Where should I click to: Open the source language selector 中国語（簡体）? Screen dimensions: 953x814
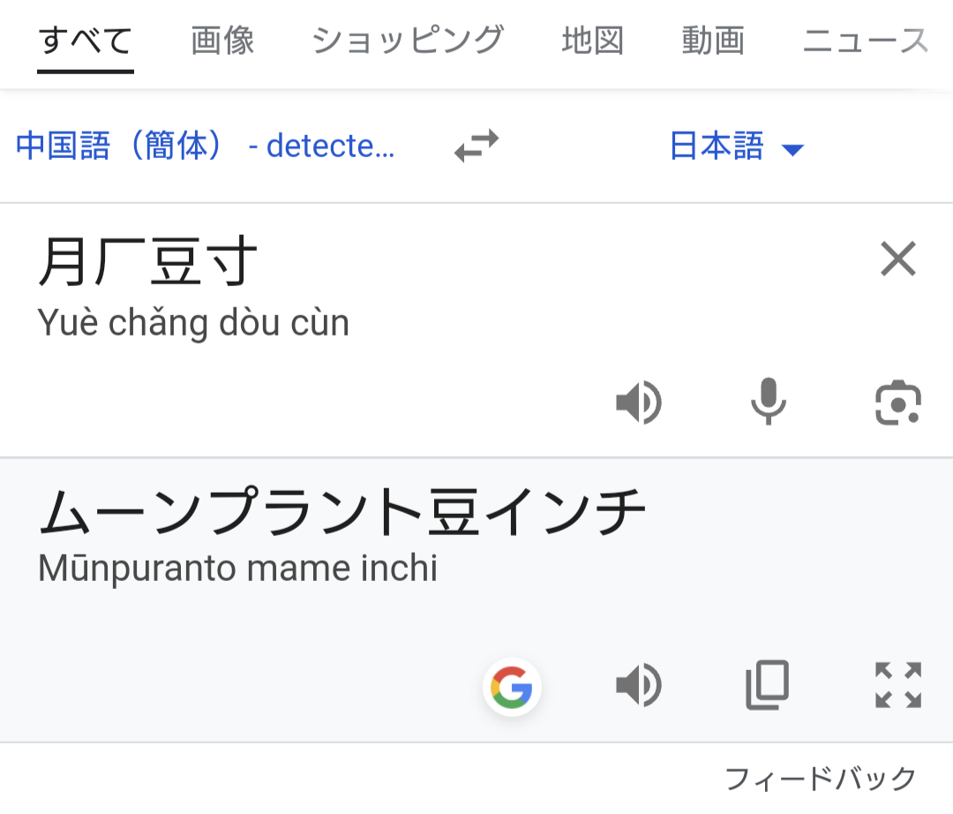pyautogui.click(x=205, y=147)
